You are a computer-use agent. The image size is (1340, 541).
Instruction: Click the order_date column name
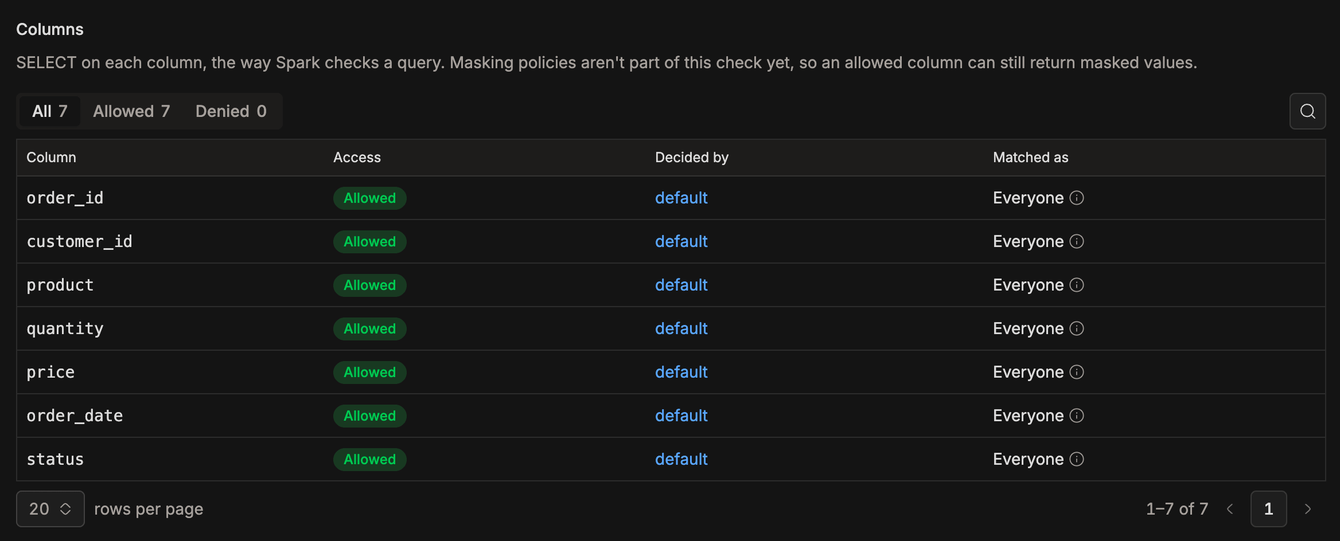75,416
